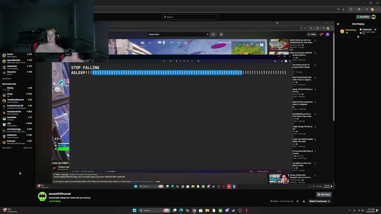
Task: Open recommended channel EvScape
Action: tap(17, 142)
